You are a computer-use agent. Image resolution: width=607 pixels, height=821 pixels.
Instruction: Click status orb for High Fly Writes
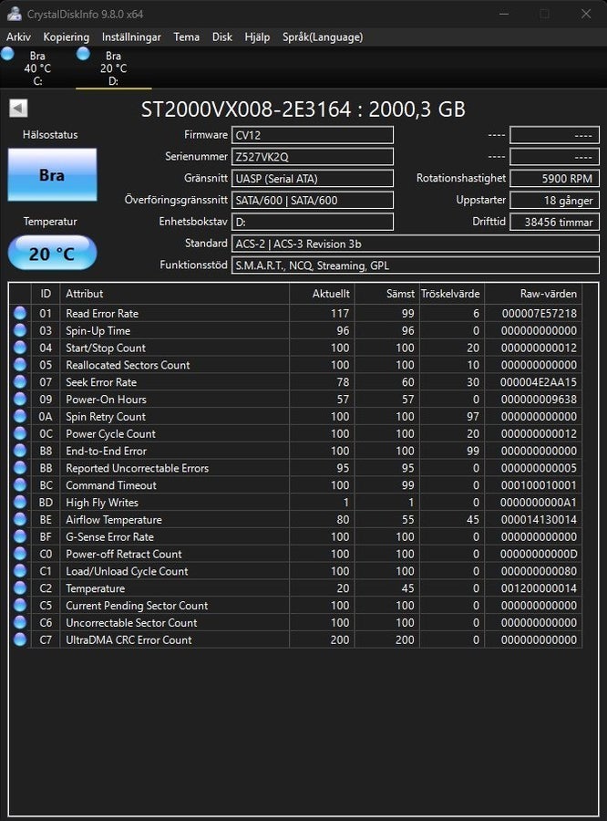tap(20, 502)
